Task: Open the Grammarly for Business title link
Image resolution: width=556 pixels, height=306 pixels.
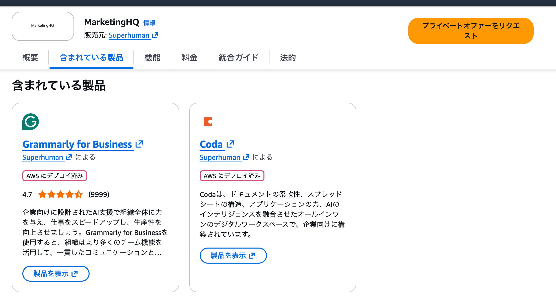Action: (77, 144)
